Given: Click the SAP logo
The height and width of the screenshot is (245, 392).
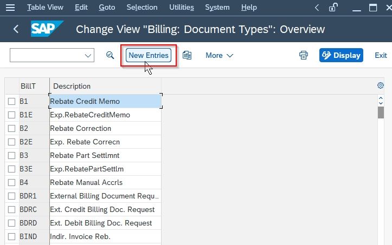Looking at the screenshot, I should click(47, 29).
